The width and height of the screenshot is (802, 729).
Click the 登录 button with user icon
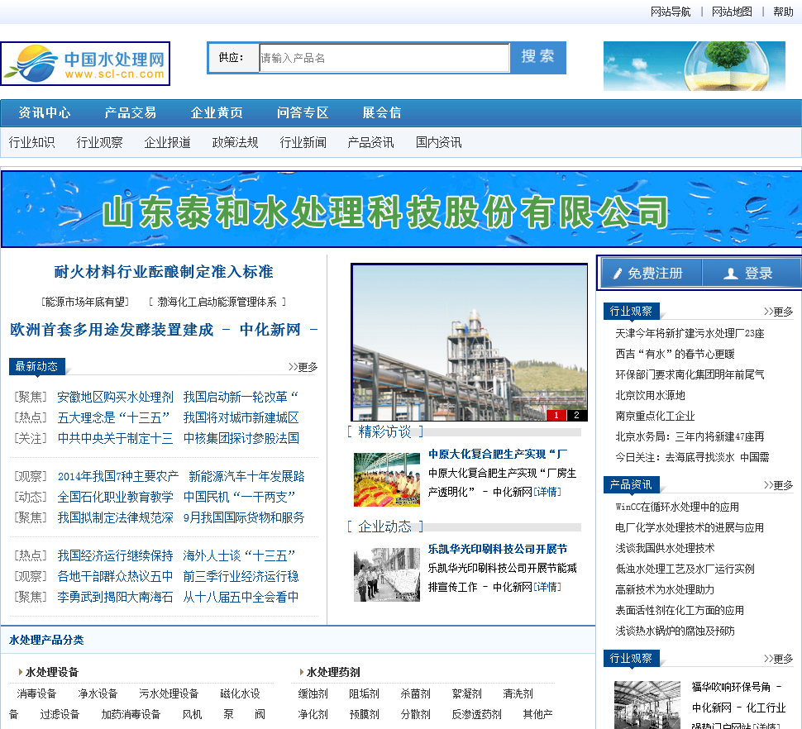tap(751, 273)
